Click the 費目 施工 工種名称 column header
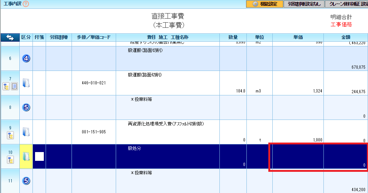Viewport: 368px width, 193px height. pyautogui.click(x=168, y=37)
